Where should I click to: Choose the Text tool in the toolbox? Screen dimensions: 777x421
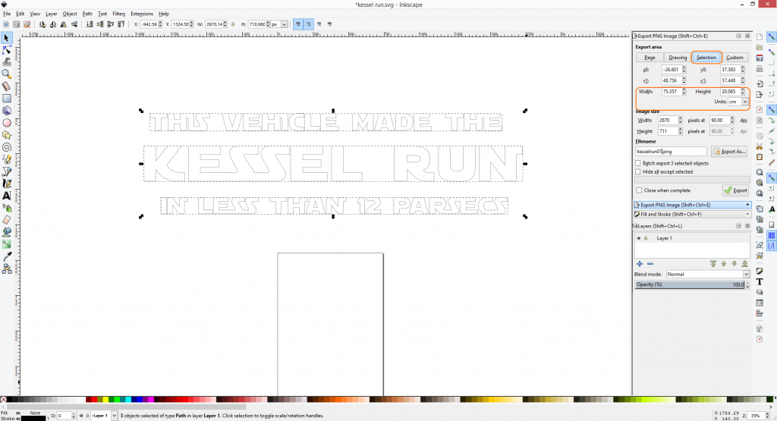click(x=7, y=195)
